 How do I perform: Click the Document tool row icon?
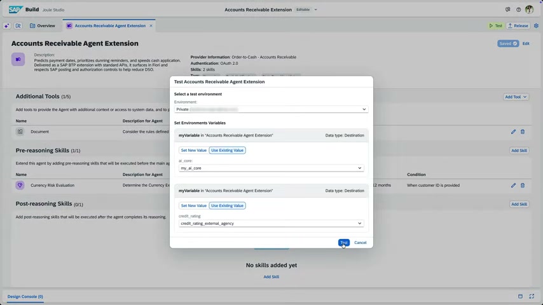[20, 132]
